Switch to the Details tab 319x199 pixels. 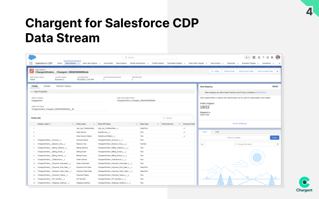[x=47, y=86]
